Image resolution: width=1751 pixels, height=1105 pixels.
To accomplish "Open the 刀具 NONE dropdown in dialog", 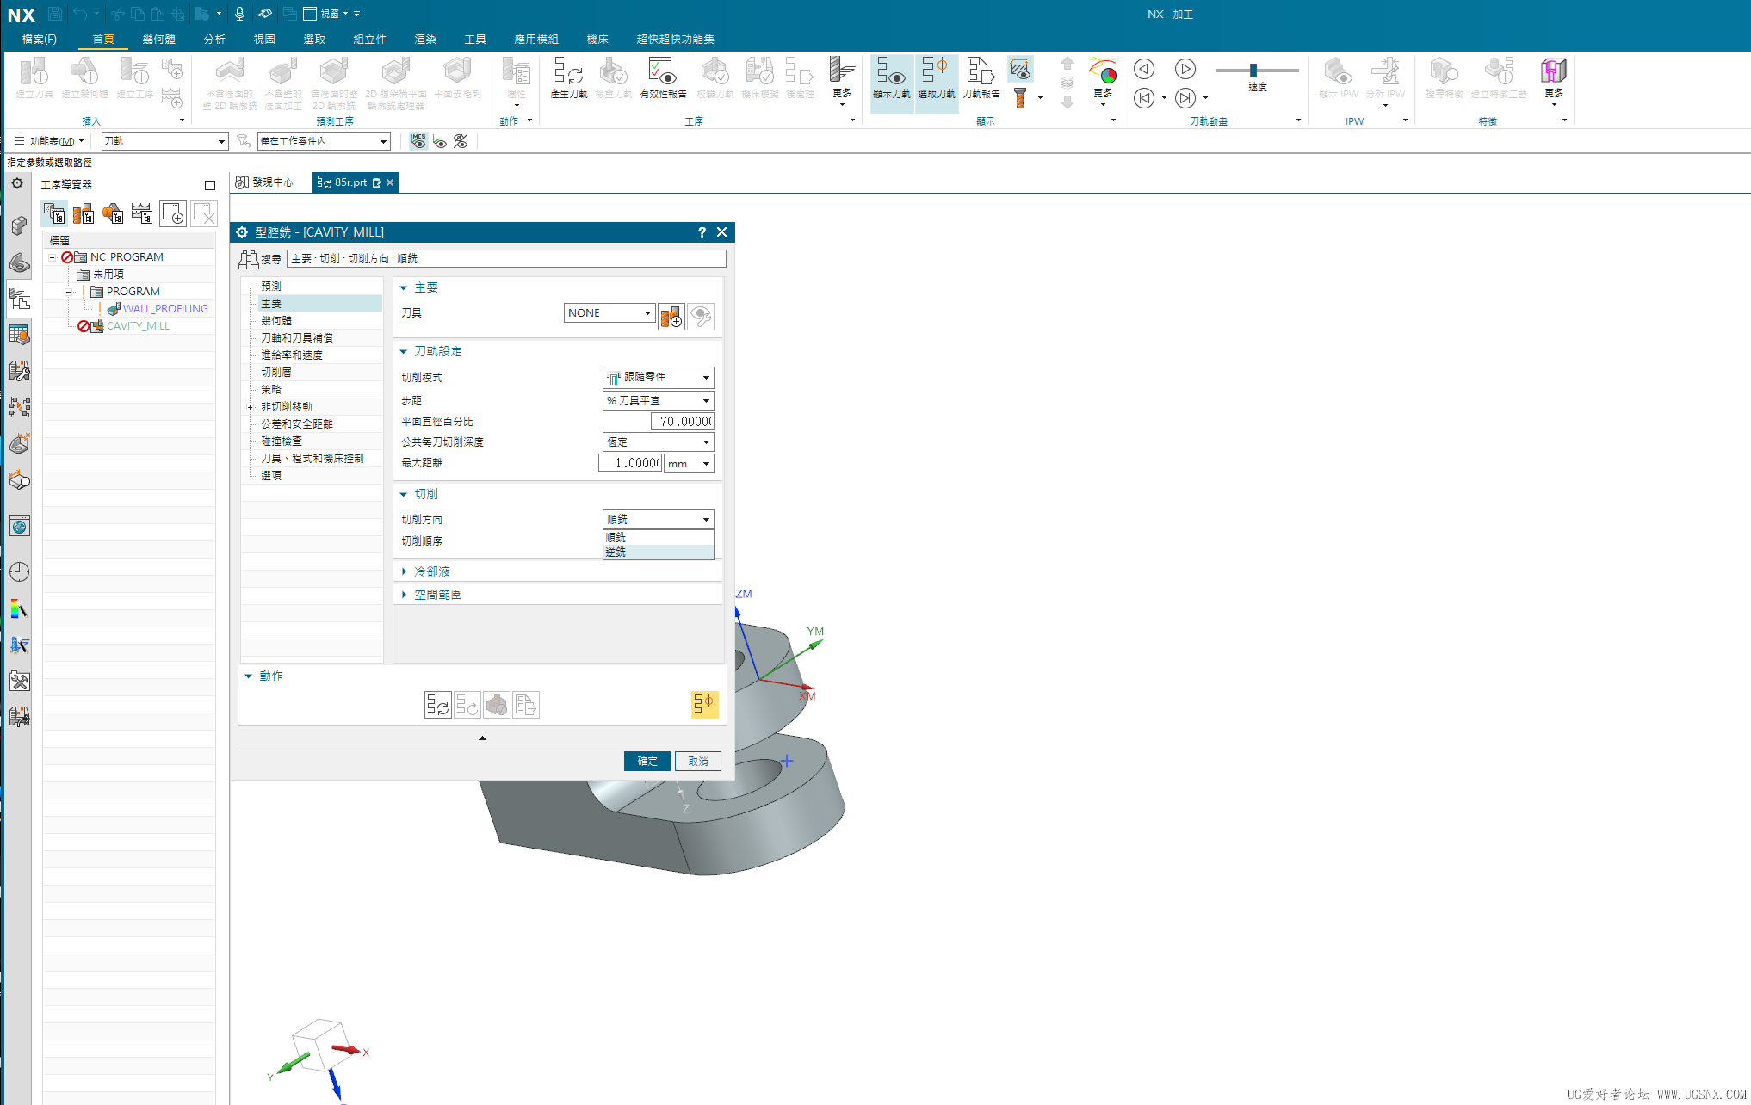I will [609, 313].
